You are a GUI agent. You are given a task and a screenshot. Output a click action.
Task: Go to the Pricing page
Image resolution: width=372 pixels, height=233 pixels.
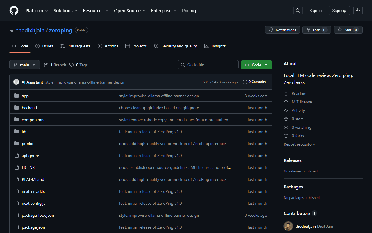[x=189, y=10]
